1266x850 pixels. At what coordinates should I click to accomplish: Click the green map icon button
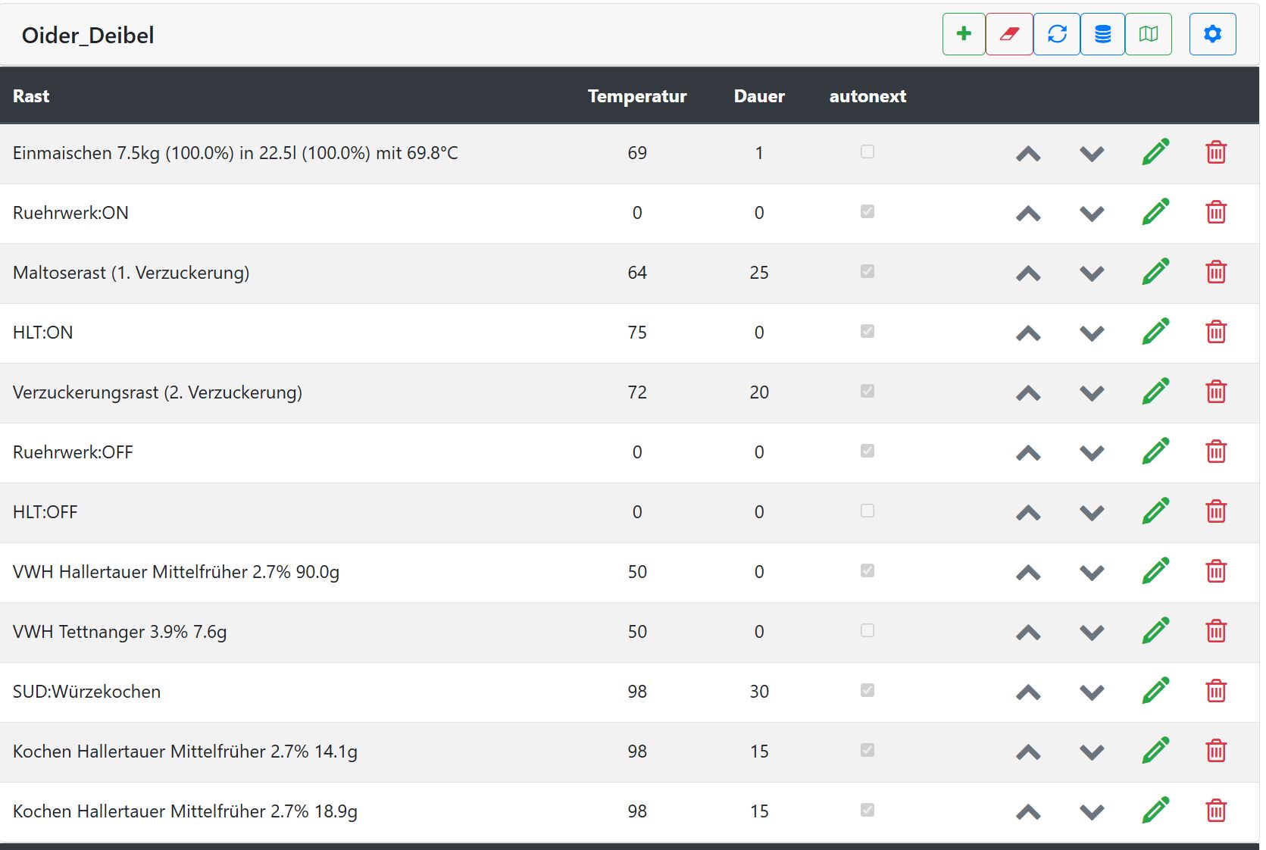tap(1149, 34)
